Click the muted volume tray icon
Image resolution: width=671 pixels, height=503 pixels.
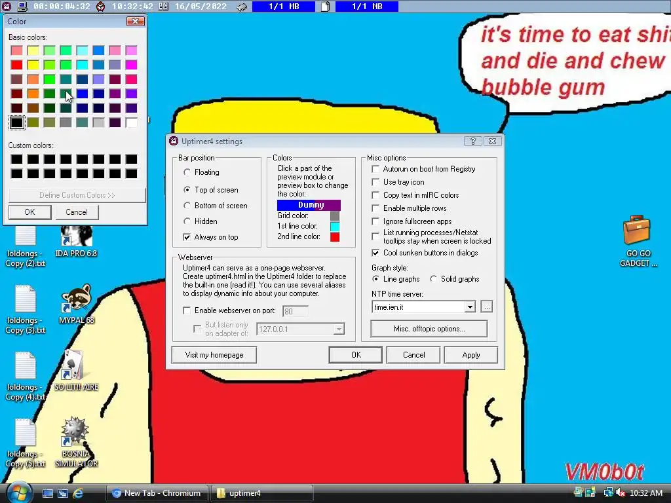coord(621,493)
